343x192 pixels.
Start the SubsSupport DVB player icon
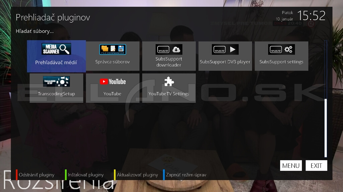225,49
